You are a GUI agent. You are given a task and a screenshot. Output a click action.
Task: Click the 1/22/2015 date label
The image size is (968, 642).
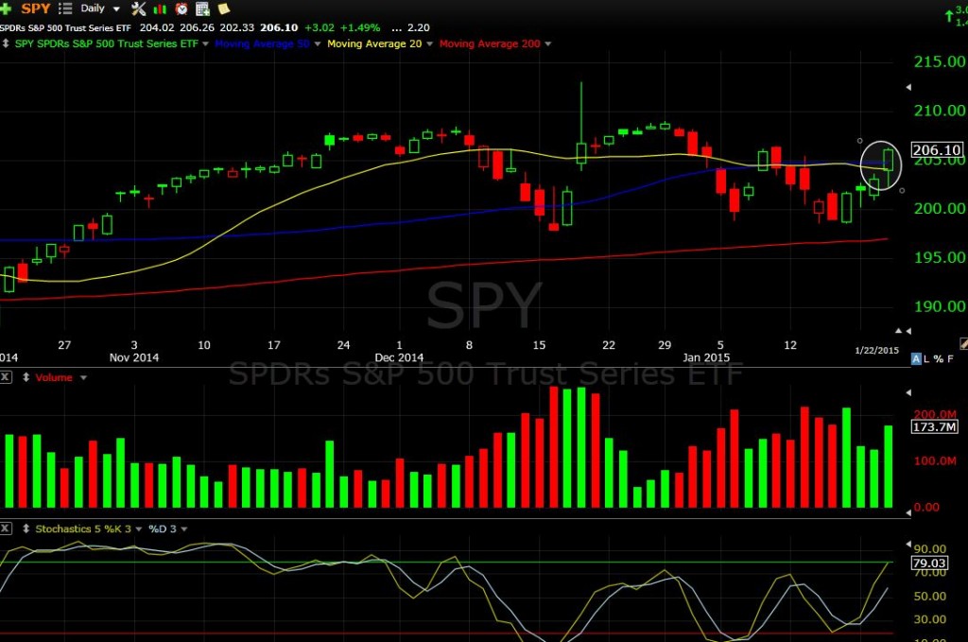click(876, 350)
